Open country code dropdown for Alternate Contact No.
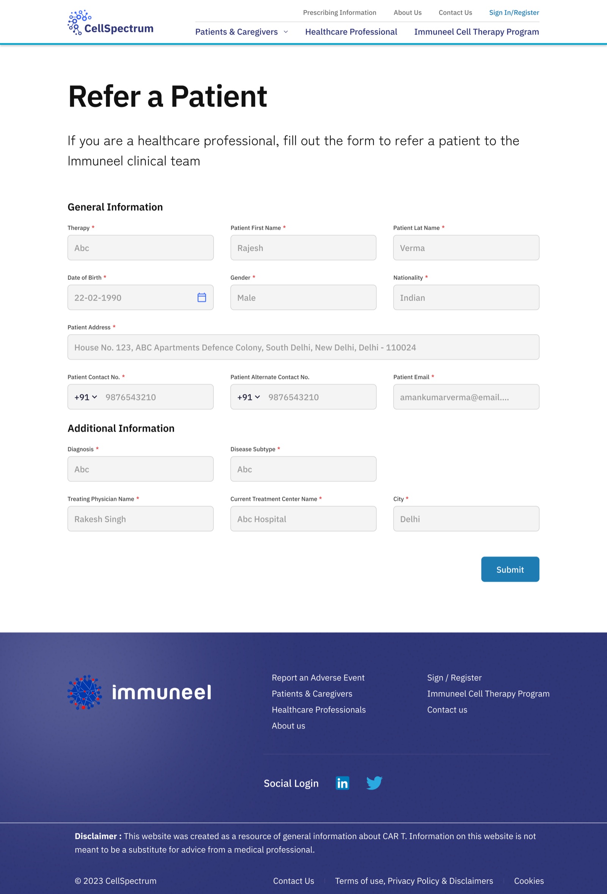Viewport: 607px width, 894px height. coord(249,397)
